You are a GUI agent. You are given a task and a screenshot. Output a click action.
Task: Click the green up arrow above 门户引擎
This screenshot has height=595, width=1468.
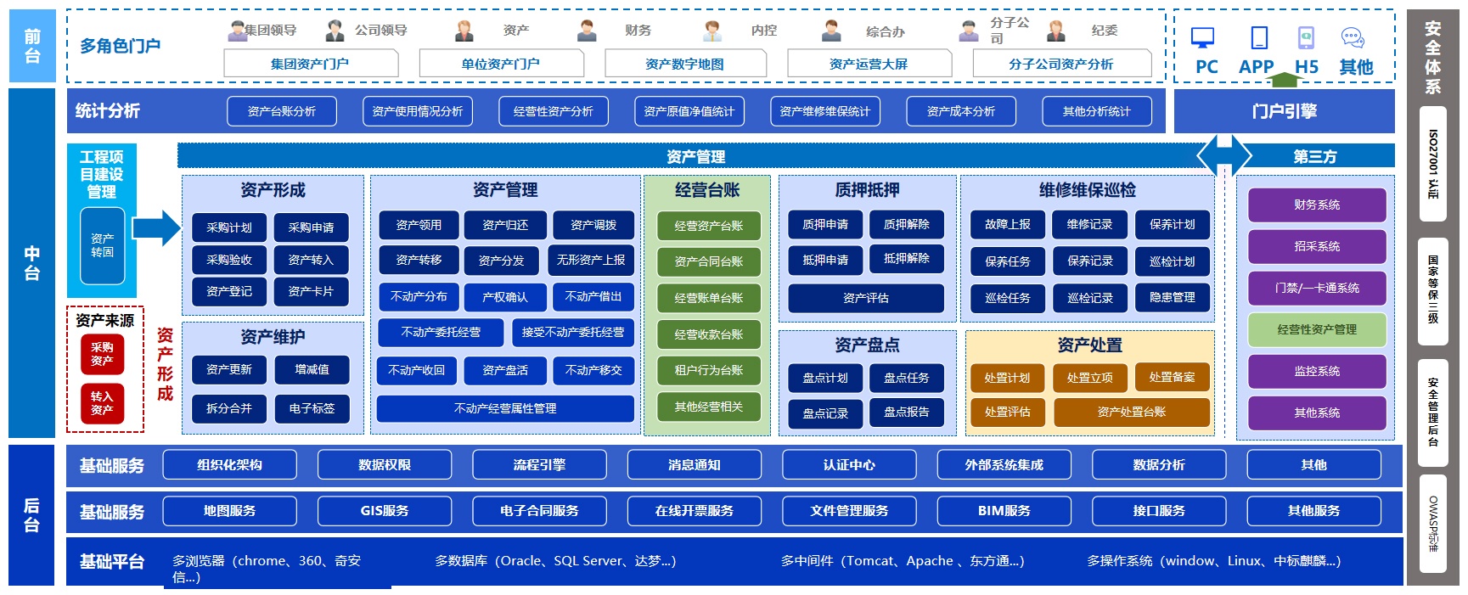pyautogui.click(x=1285, y=80)
